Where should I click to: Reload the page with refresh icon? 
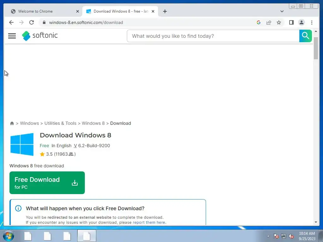[x=32, y=22]
